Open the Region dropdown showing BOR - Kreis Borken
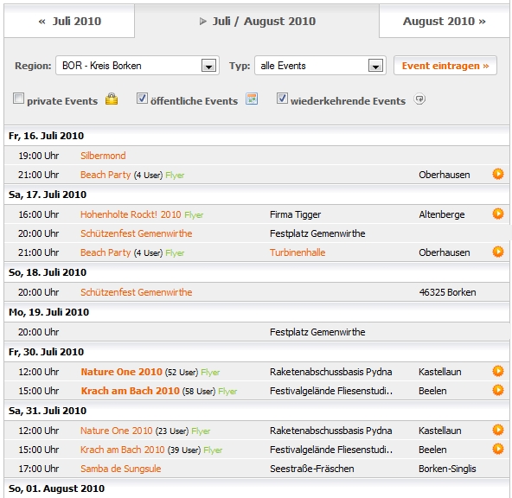Image resolution: width=512 pixels, height=498 pixels. pos(138,66)
